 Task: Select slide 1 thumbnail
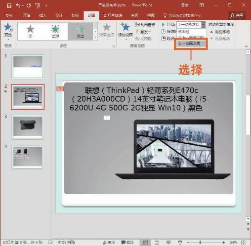(x=28, y=67)
